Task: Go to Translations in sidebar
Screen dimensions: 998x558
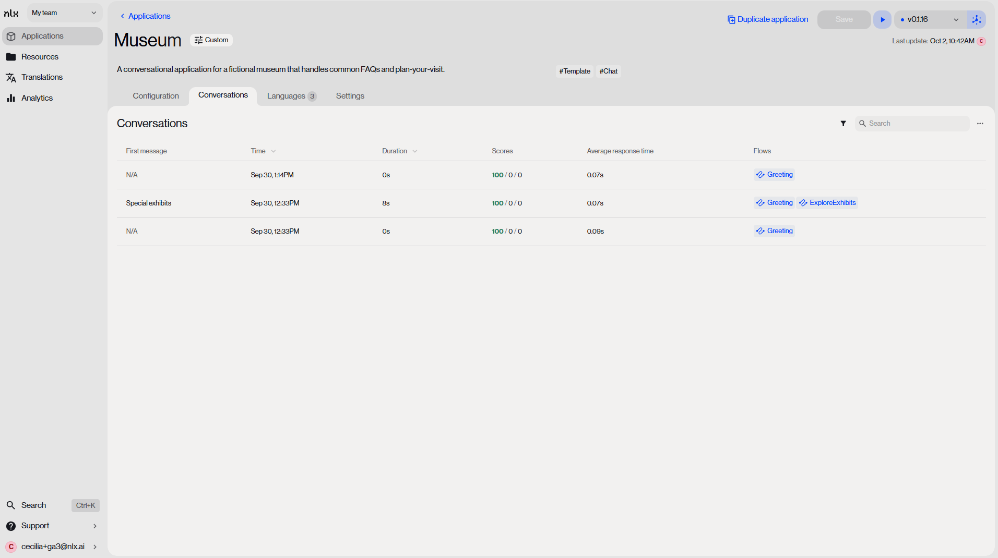Action: [x=42, y=77]
